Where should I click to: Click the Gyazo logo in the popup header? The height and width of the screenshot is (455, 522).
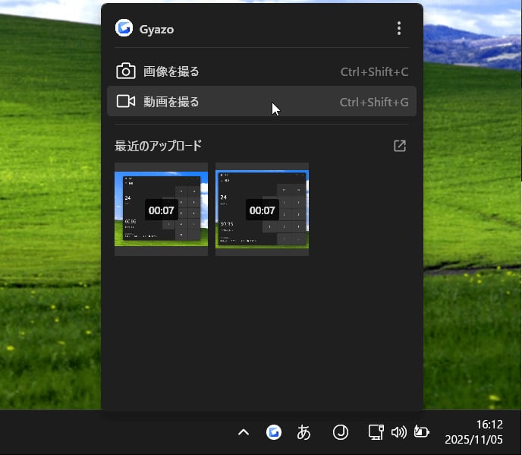124,29
